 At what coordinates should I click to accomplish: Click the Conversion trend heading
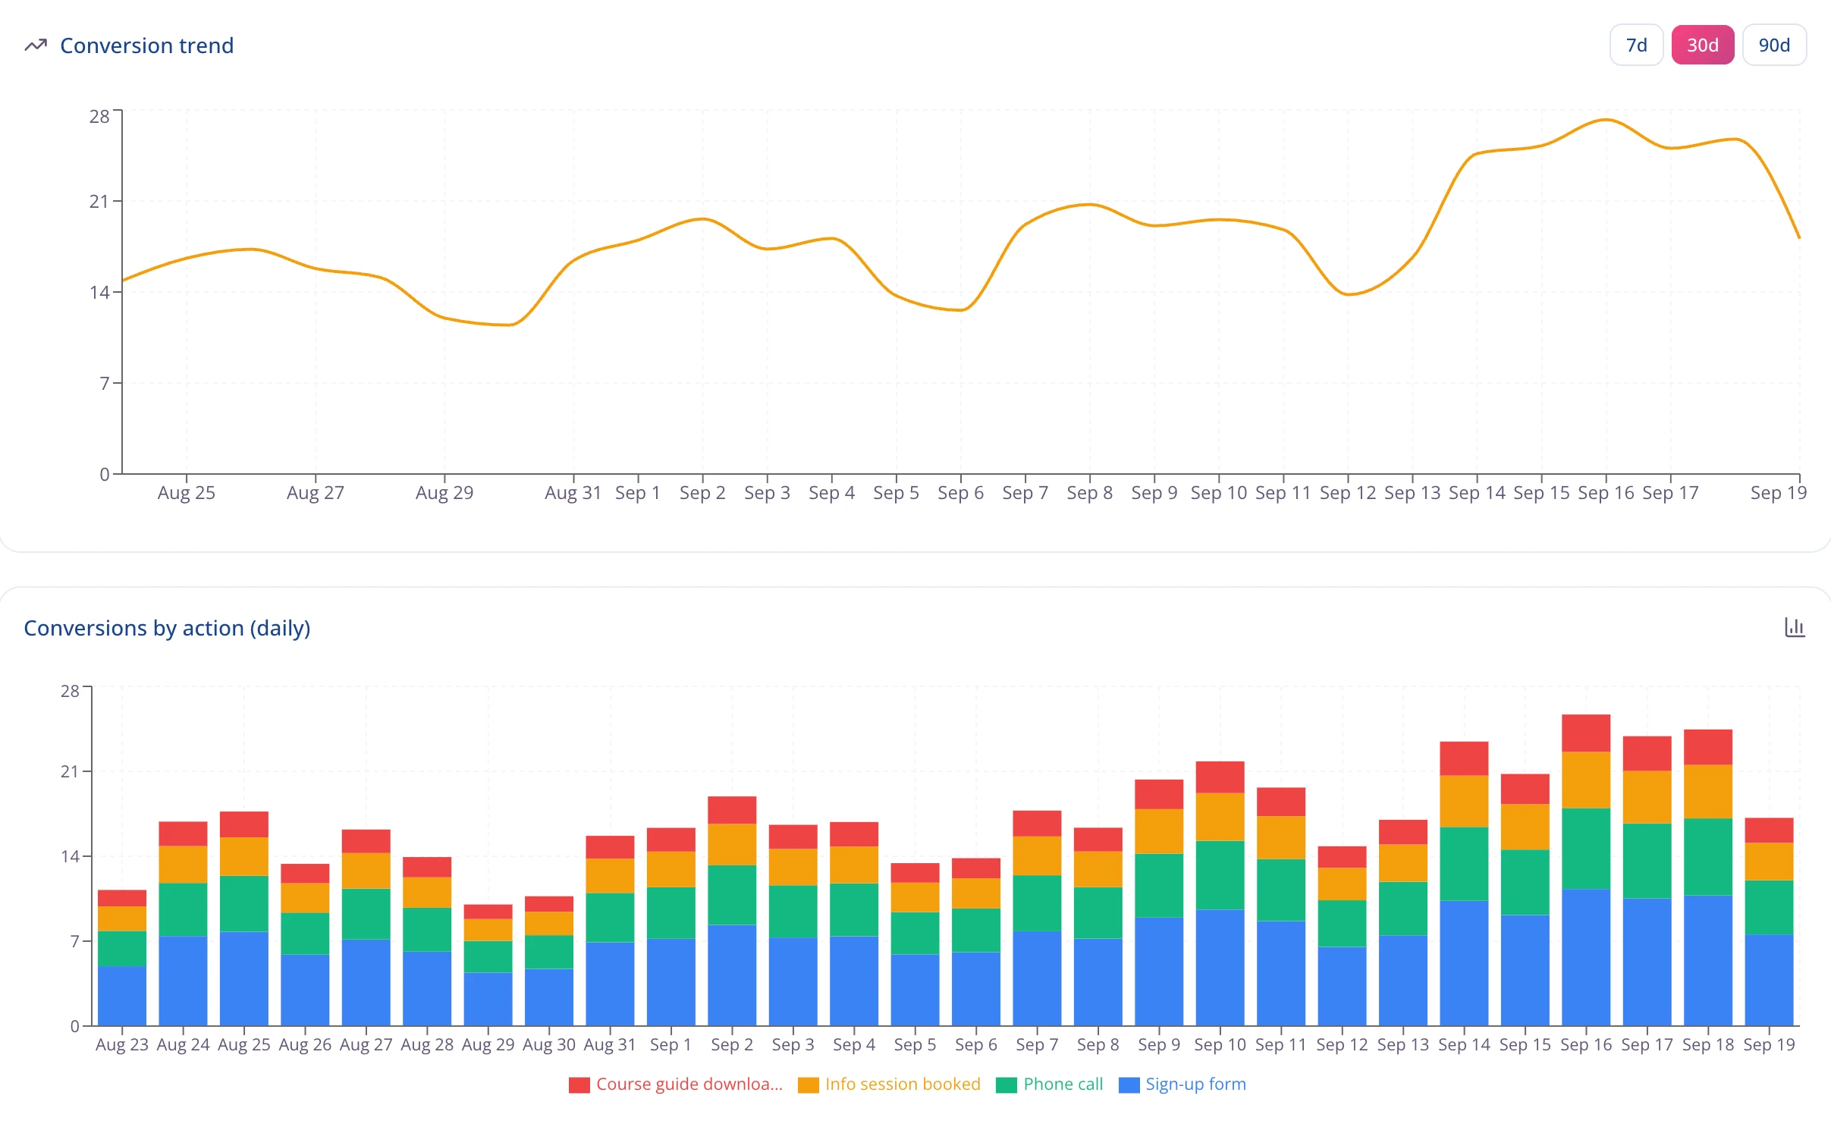click(146, 46)
